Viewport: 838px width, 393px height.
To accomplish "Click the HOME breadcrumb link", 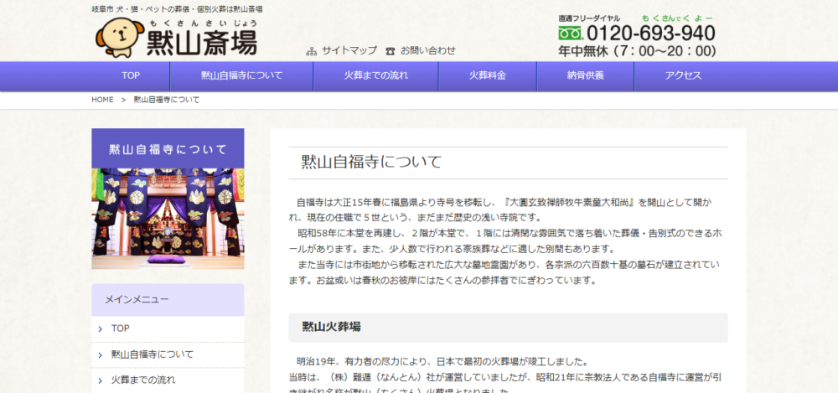I will (x=102, y=100).
